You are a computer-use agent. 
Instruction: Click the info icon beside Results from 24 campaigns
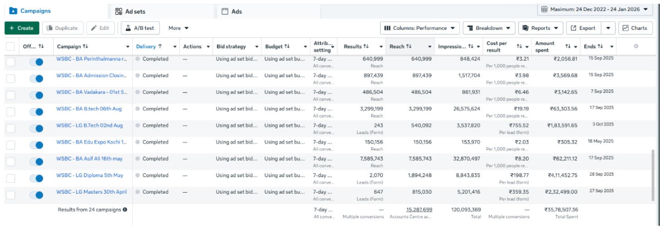[125, 210]
